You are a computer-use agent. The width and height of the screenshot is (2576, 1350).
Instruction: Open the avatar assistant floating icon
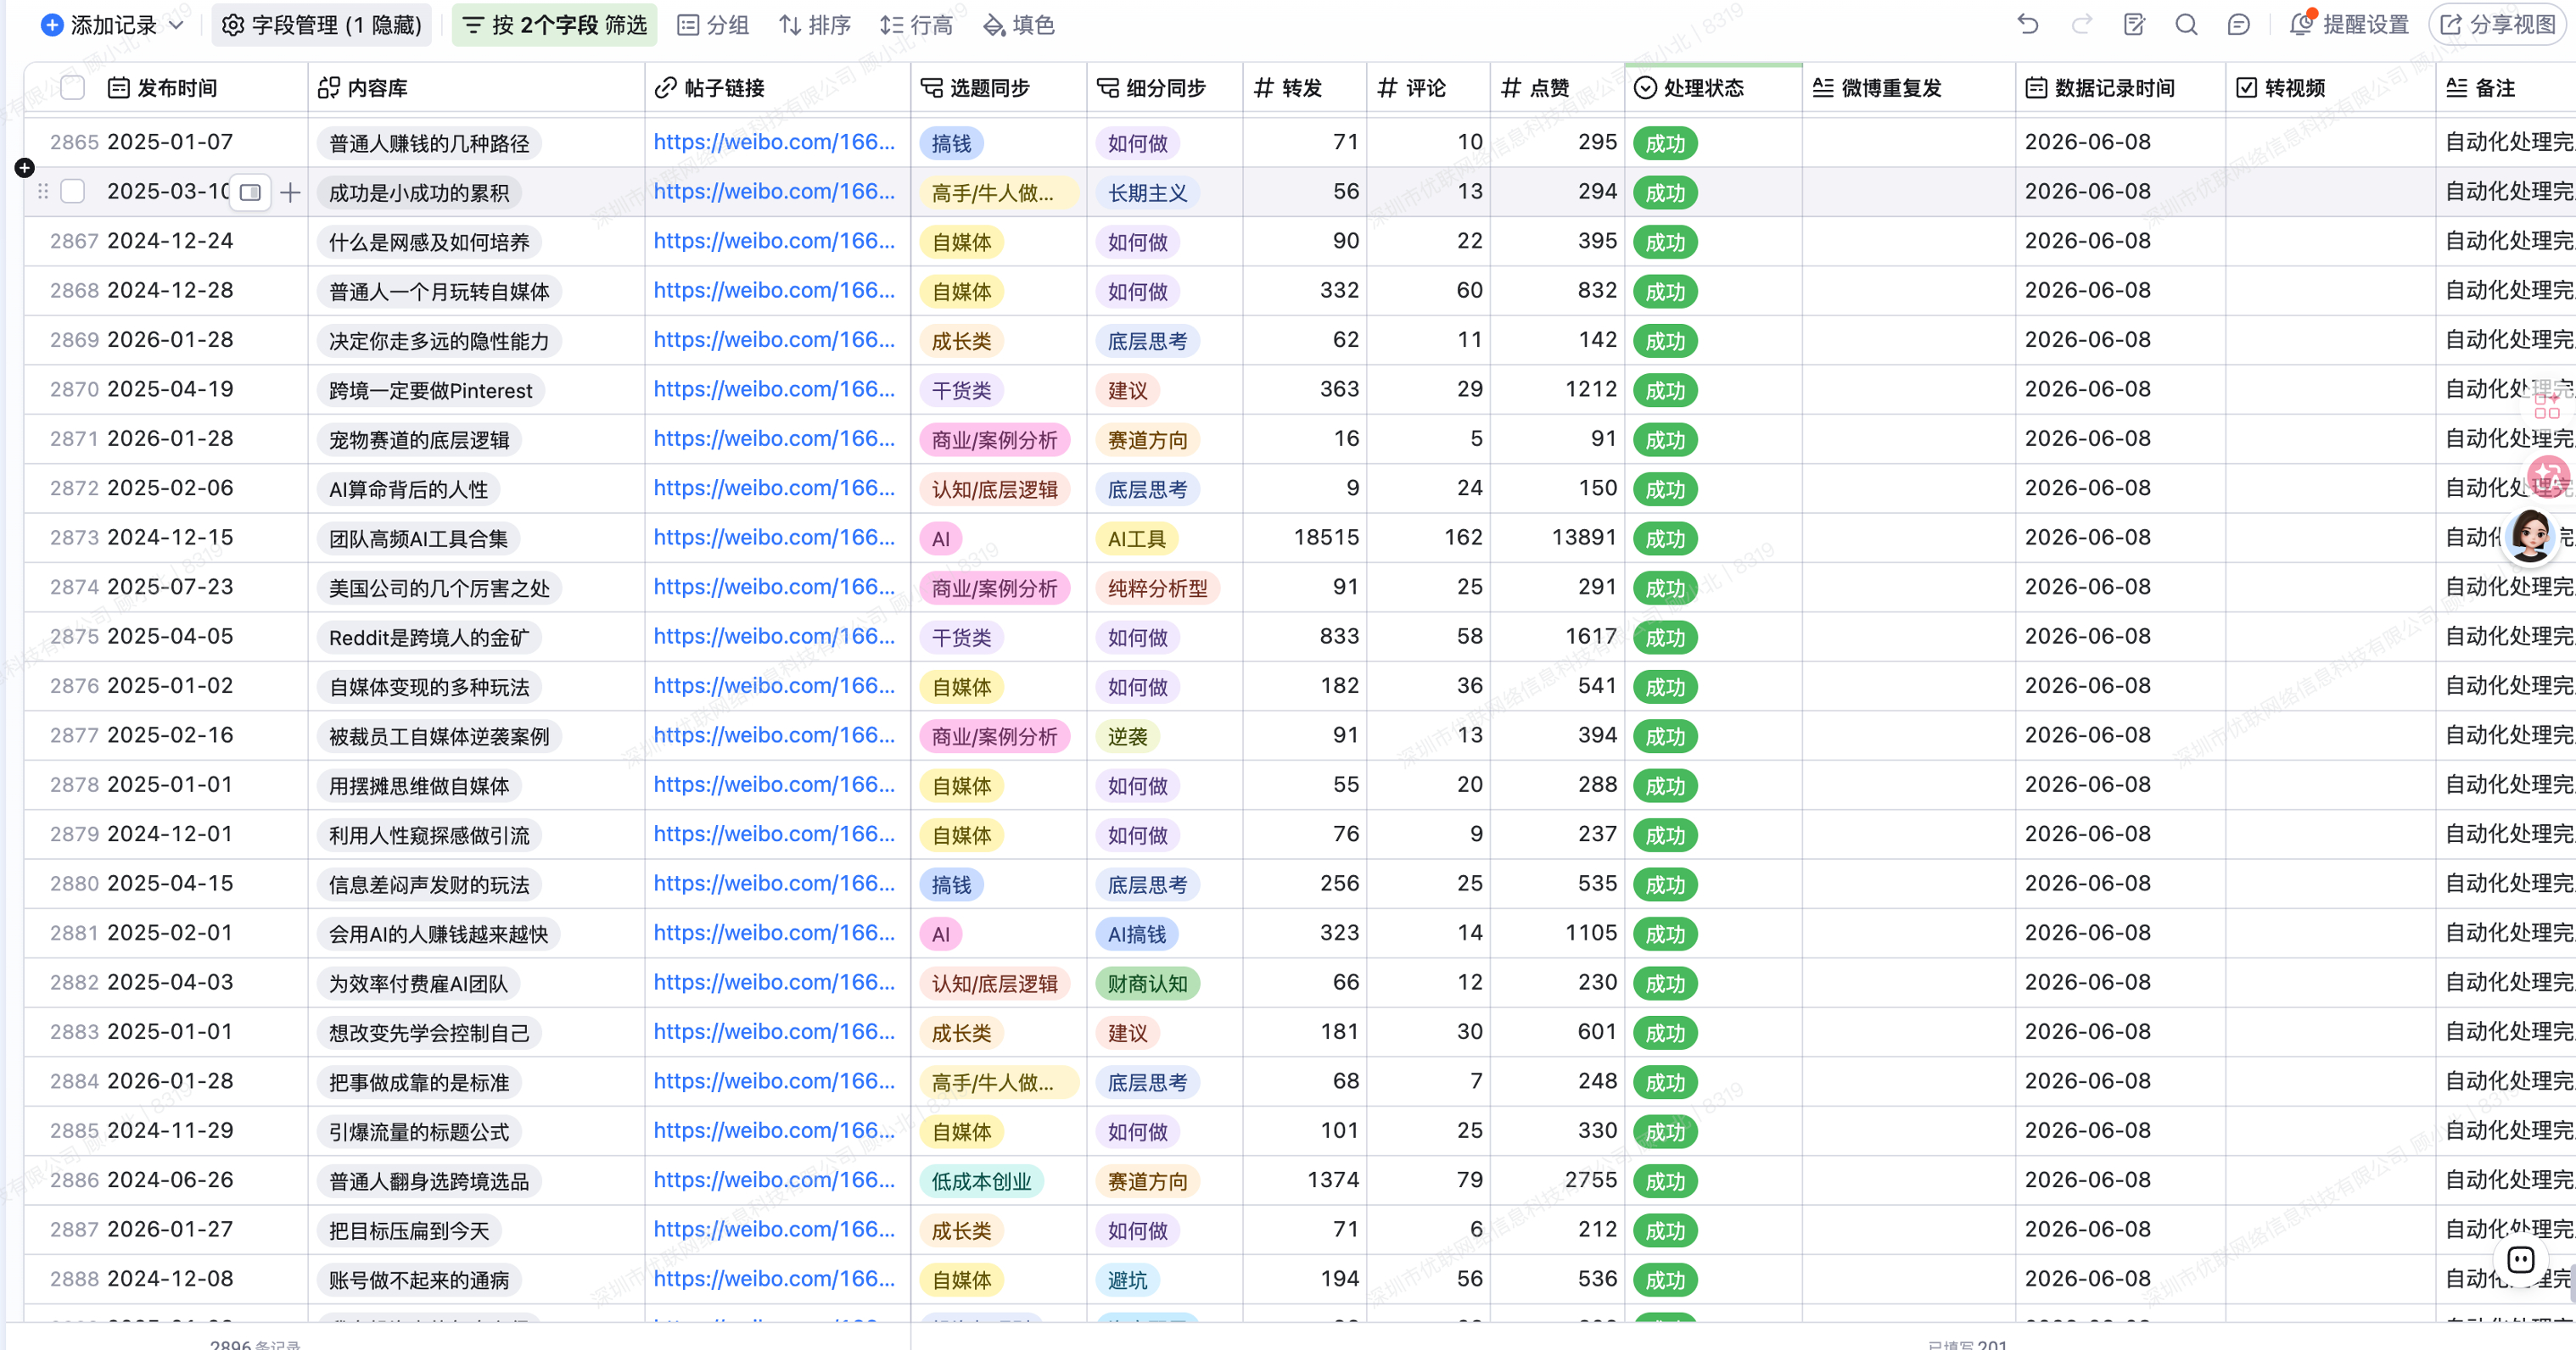pyautogui.click(x=2530, y=537)
